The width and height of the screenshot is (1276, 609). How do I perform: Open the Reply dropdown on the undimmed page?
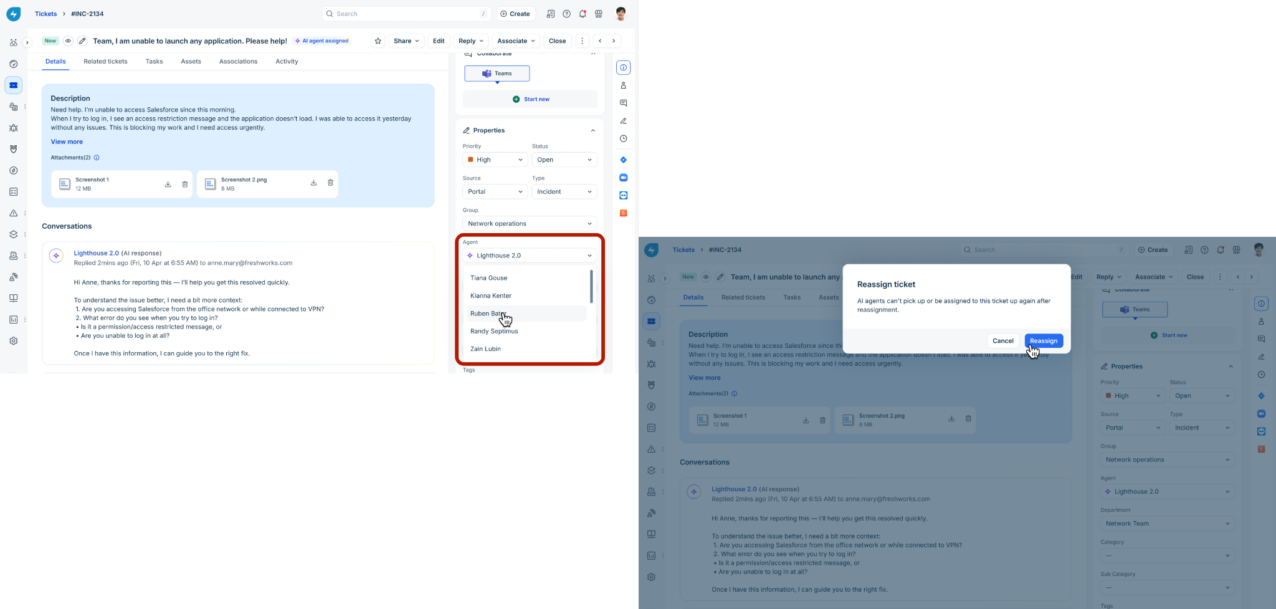(471, 41)
